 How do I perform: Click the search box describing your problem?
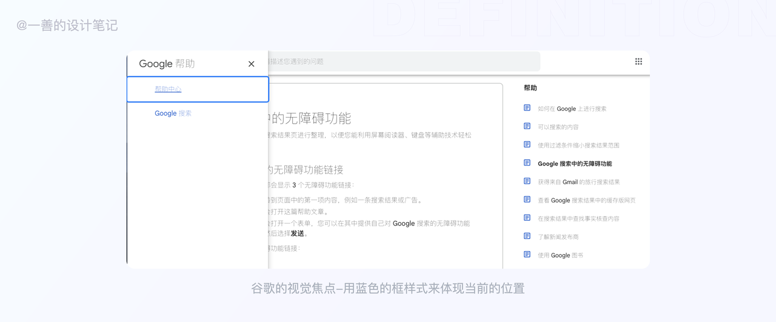(x=400, y=61)
